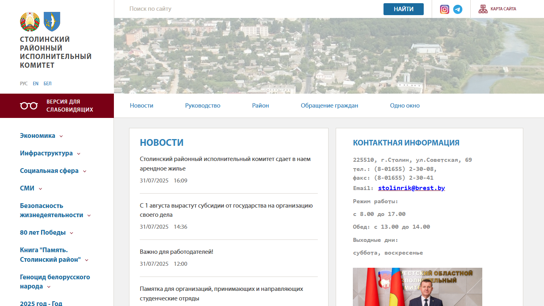
Task: Go to Одно окно menu item
Action: click(x=405, y=106)
